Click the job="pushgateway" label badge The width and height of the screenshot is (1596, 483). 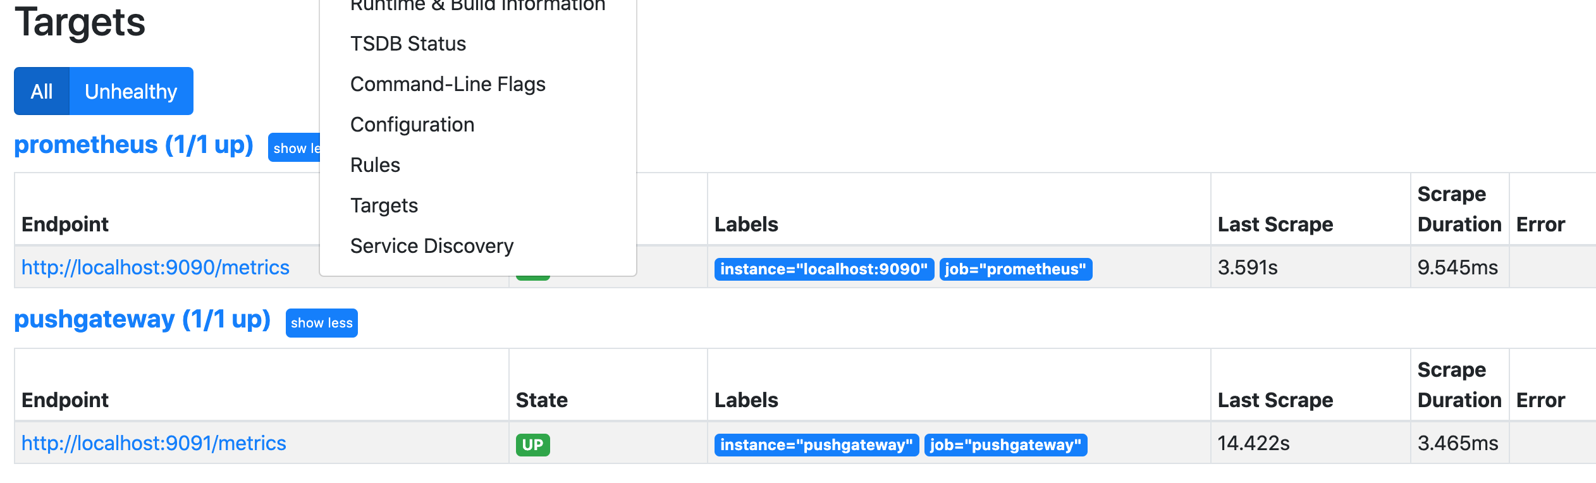tap(1005, 444)
